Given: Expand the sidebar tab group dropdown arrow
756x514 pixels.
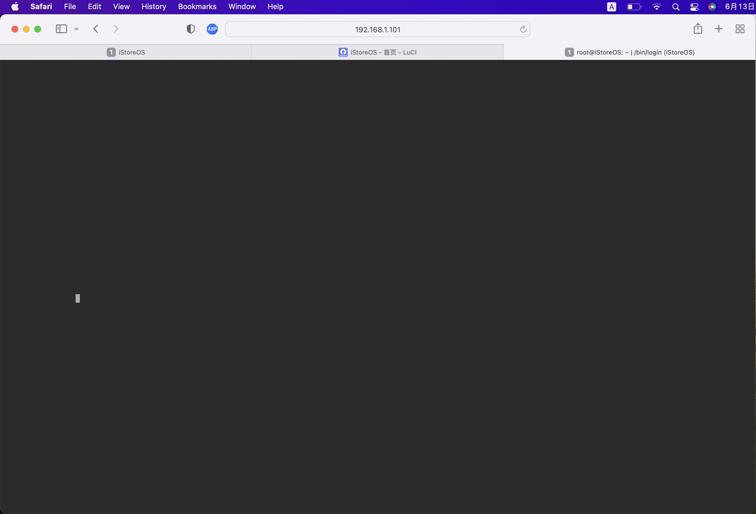Looking at the screenshot, I should point(76,29).
